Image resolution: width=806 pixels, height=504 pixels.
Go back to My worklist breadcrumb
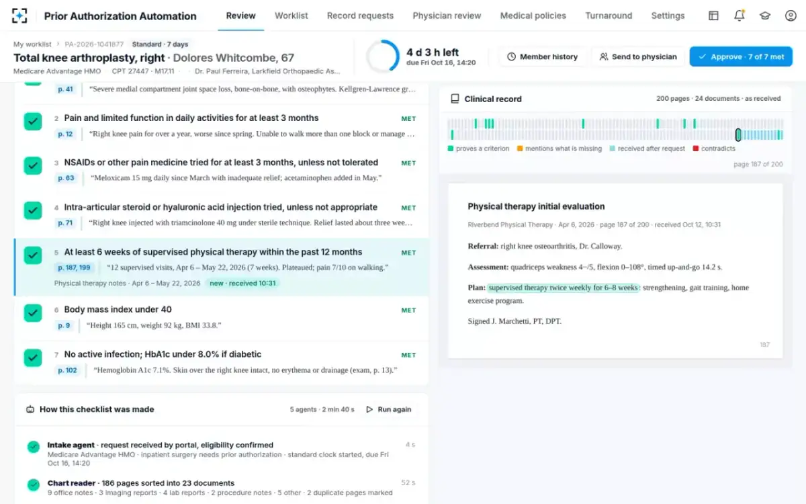33,44
